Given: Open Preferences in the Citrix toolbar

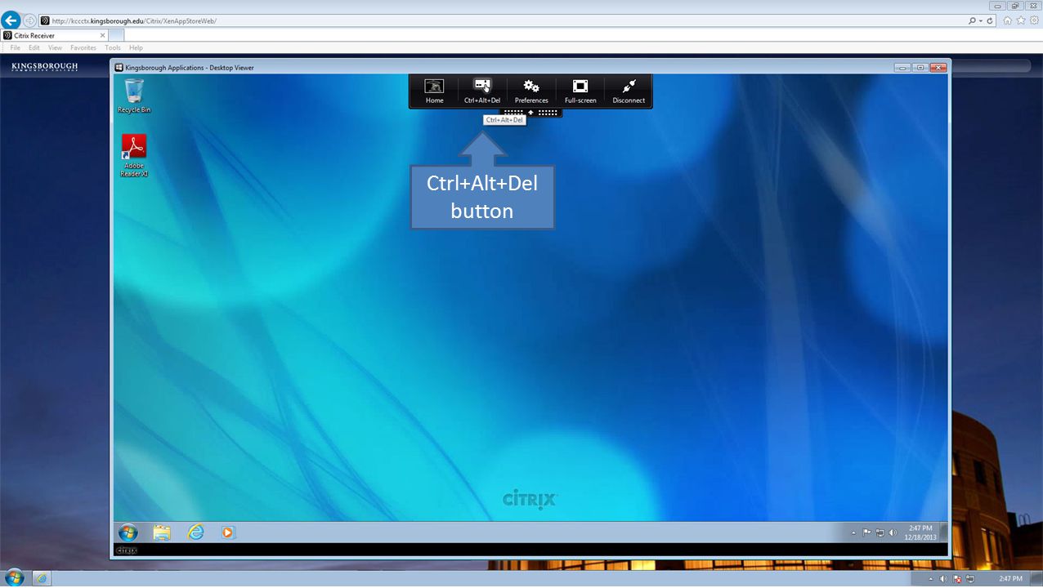Looking at the screenshot, I should (531, 91).
